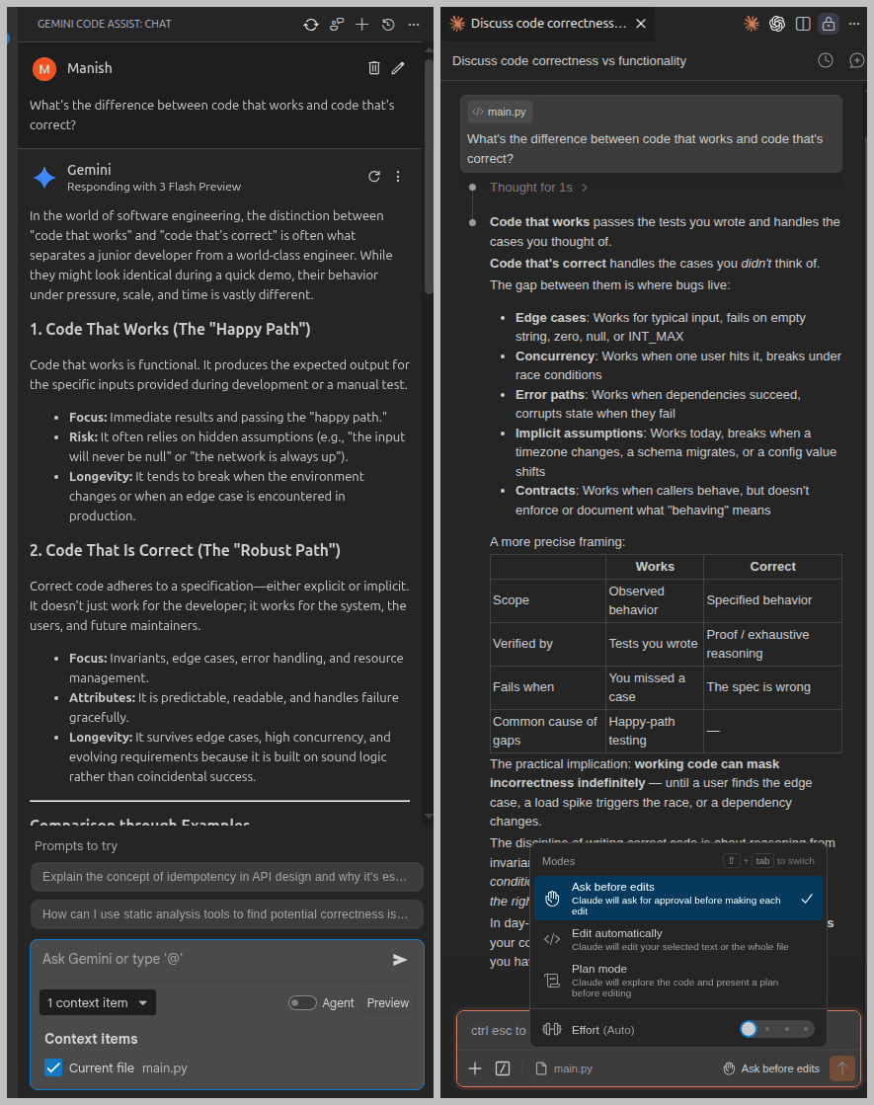
Task: Open Claude past conversations clock icon
Action: pyautogui.click(x=826, y=60)
